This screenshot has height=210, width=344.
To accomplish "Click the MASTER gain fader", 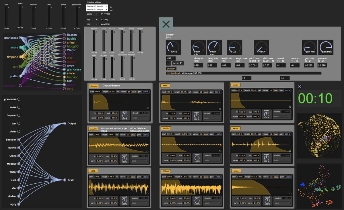I will (x=132, y=67).
